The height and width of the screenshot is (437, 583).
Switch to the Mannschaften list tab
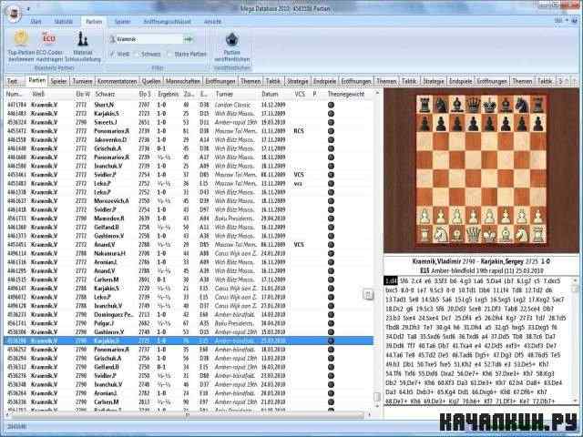click(x=183, y=81)
